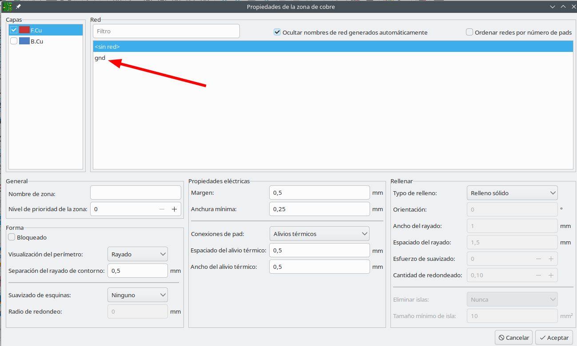Expand the Conexiones de pad dropdown
The image size is (577, 346).
319,234
